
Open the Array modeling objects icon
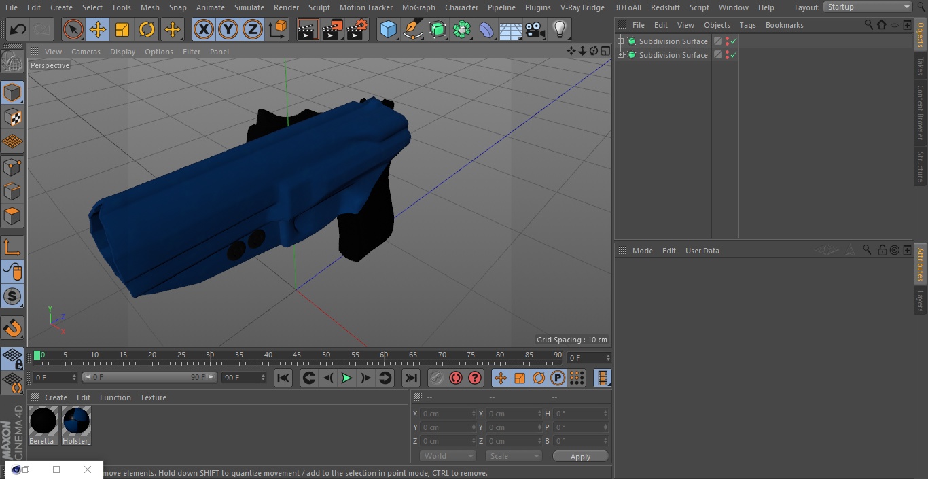(x=462, y=29)
